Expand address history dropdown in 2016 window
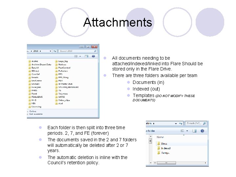 click(50, 51)
